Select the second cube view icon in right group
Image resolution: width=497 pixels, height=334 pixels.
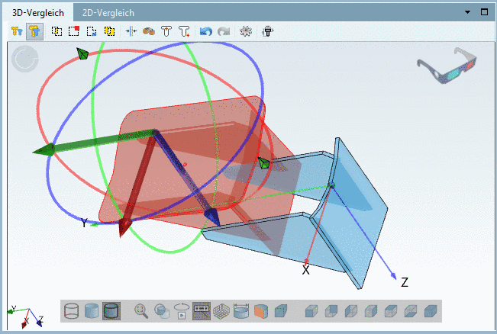pyautogui.click(x=331, y=311)
